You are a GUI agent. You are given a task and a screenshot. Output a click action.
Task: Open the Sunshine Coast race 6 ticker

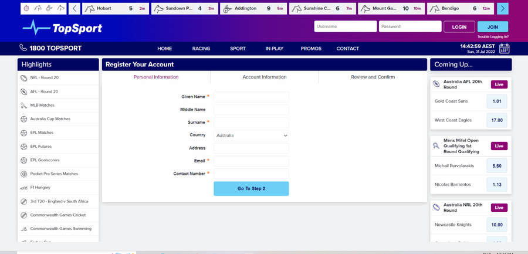(x=322, y=9)
